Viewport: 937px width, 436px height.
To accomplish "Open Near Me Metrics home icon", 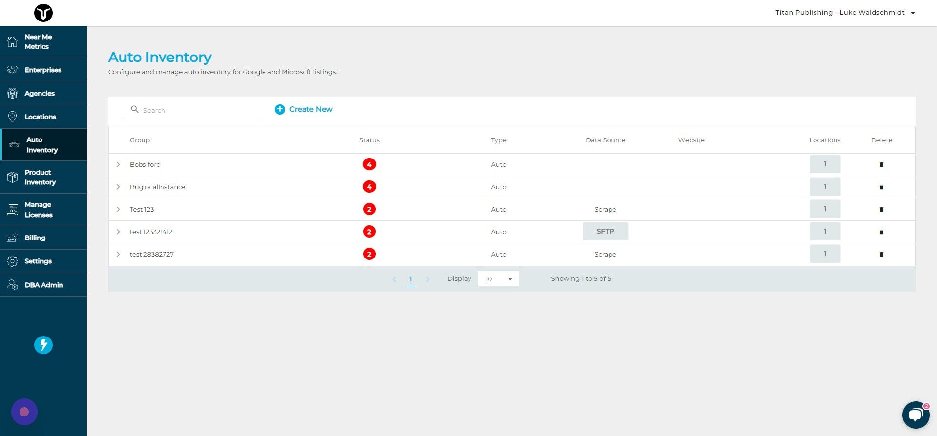I will (12, 41).
